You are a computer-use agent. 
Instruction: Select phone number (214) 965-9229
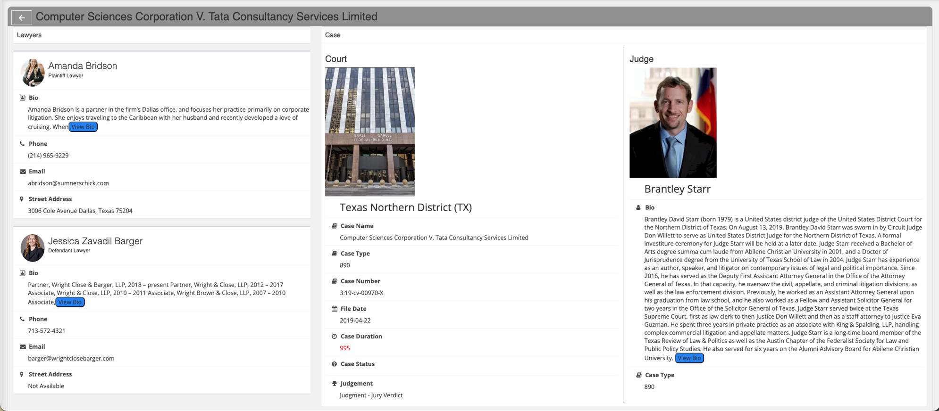[x=48, y=156]
